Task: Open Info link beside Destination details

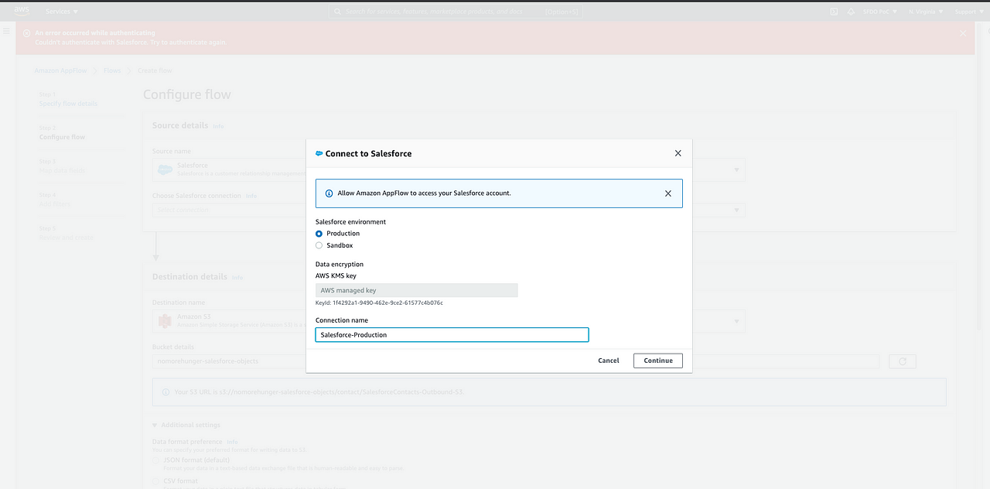Action: pyautogui.click(x=237, y=277)
